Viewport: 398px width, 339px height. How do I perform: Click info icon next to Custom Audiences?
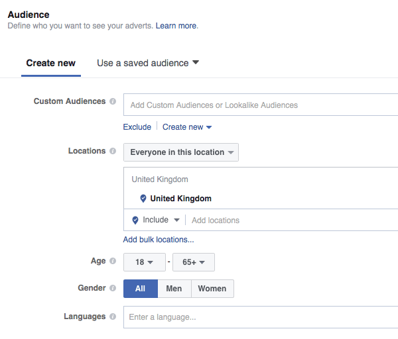tap(113, 102)
